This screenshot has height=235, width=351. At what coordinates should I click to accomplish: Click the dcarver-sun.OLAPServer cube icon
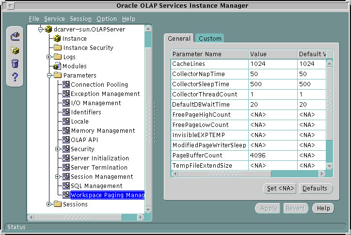[48, 29]
